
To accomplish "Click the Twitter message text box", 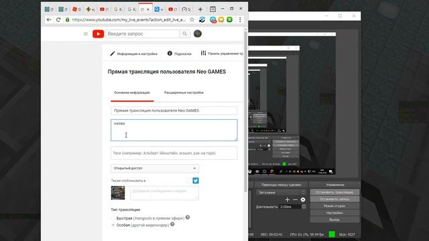I will point(164,193).
